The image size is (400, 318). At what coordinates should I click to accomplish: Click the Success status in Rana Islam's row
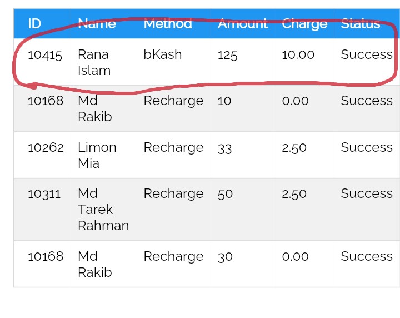(x=367, y=54)
